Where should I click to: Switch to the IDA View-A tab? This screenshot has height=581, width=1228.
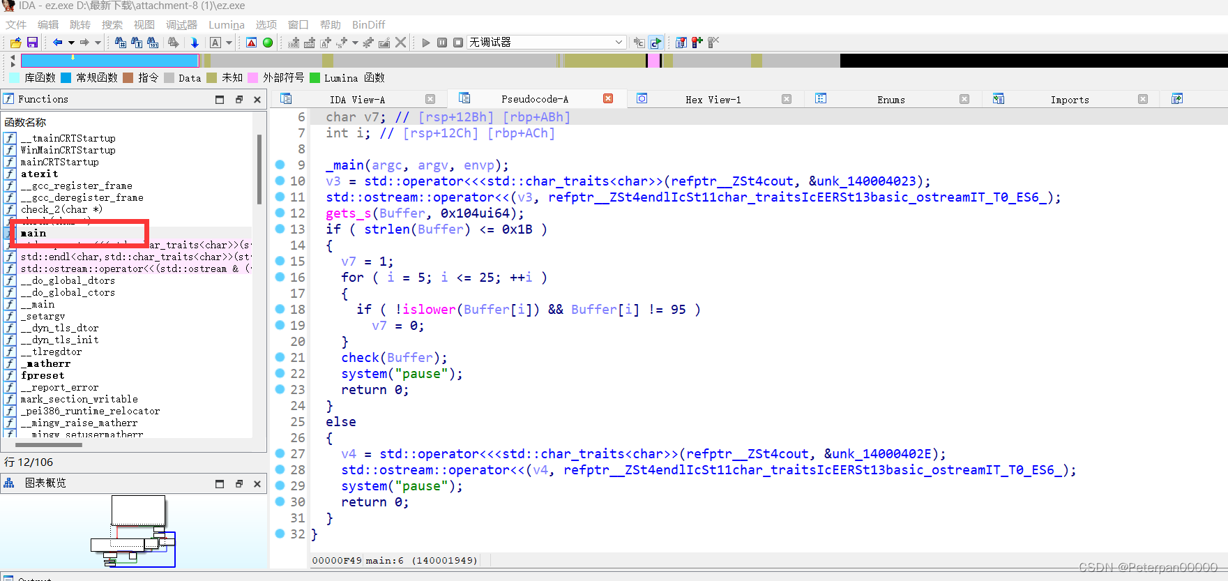click(357, 100)
